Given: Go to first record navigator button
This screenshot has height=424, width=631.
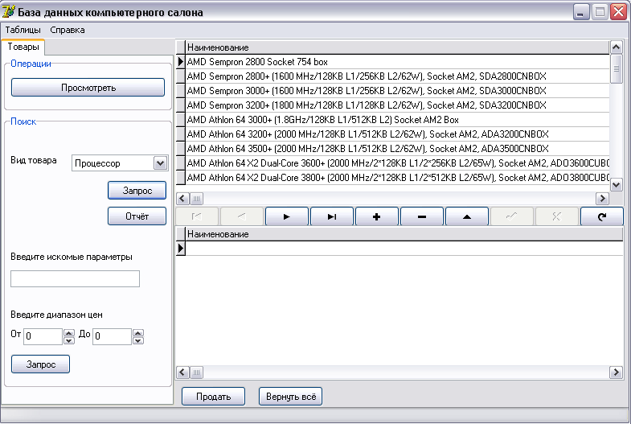Looking at the screenshot, I should point(197,216).
